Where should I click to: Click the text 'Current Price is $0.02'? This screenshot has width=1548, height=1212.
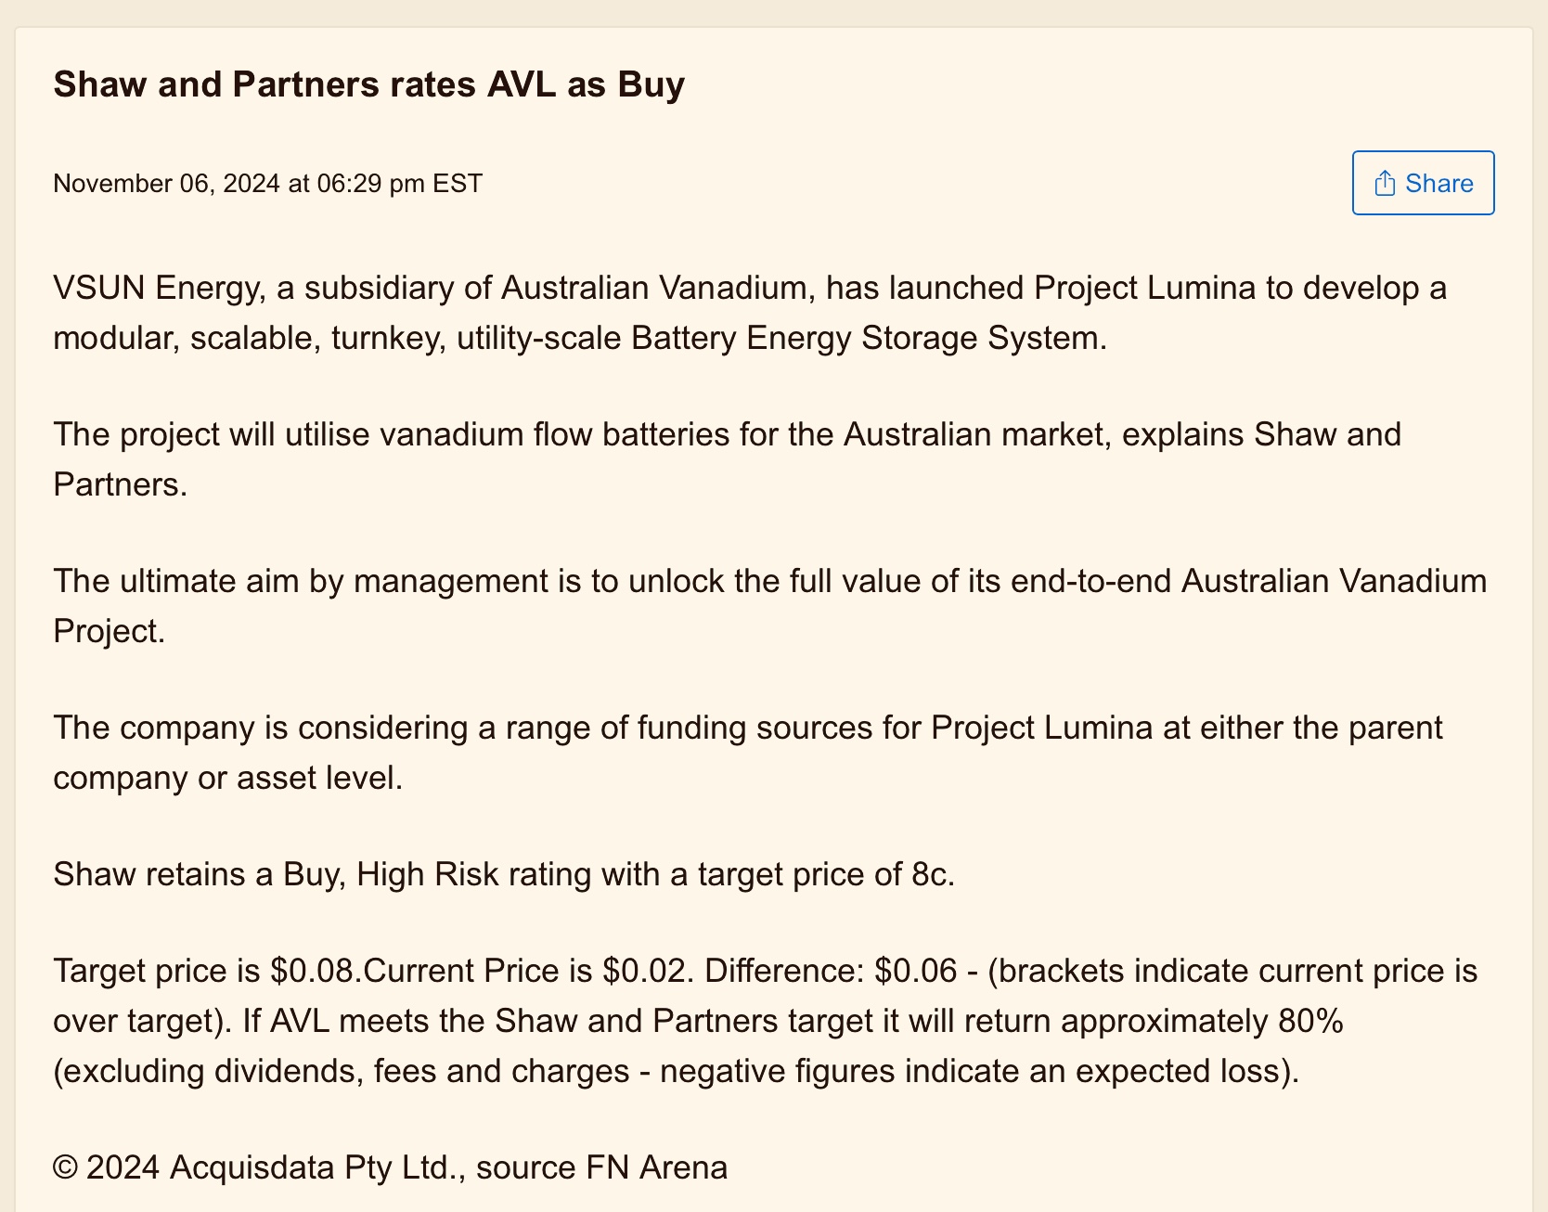[x=526, y=971]
